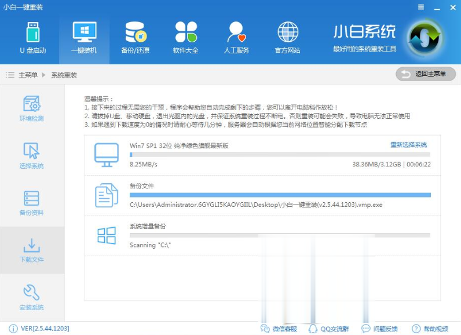Click the 系统增量备份 label text
This screenshot has height=335, width=461.
[x=148, y=226]
